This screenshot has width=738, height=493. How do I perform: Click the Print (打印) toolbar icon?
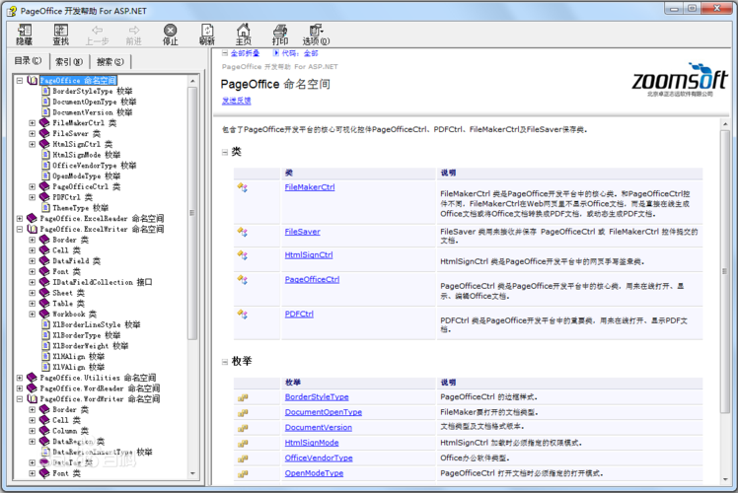(280, 35)
